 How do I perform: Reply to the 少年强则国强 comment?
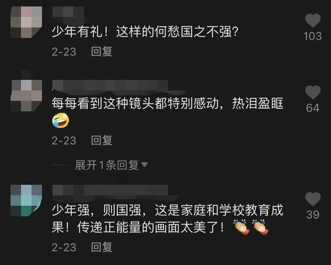pyautogui.click(x=102, y=247)
